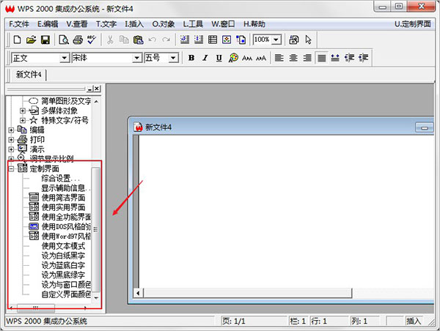Open the text color palette icon

coord(233,58)
